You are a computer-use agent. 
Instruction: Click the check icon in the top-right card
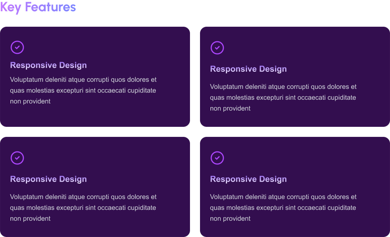(x=217, y=48)
